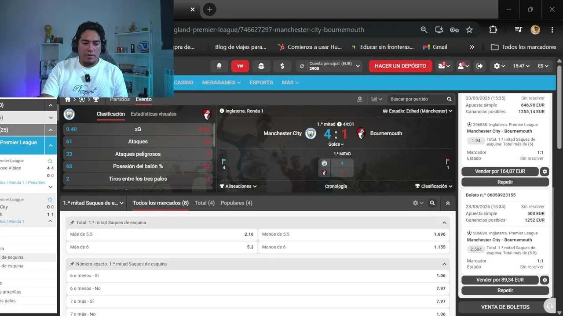Viewport: 563px width, 316px height.
Task: Open the Goles score dropdown
Action: tap(336, 144)
